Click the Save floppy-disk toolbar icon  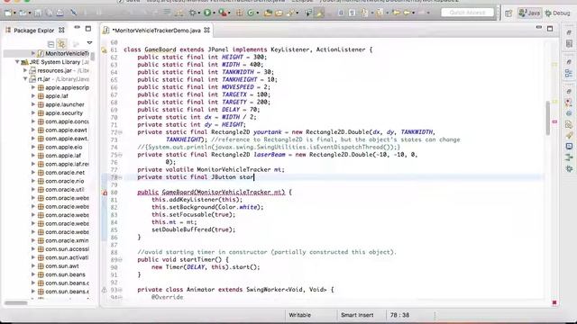[38, 13]
